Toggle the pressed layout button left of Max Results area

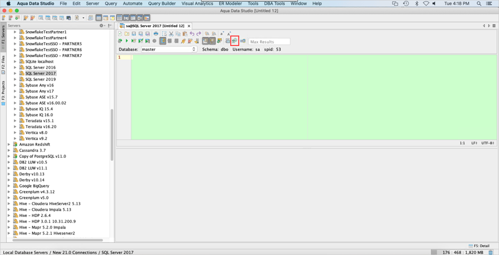coord(213,40)
